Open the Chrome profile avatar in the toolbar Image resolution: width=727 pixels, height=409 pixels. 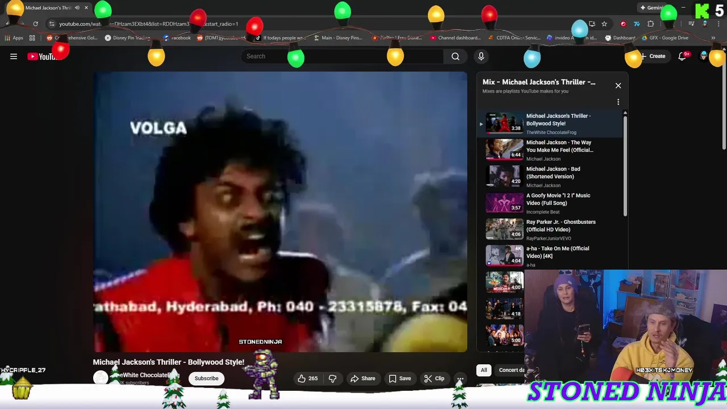705,24
